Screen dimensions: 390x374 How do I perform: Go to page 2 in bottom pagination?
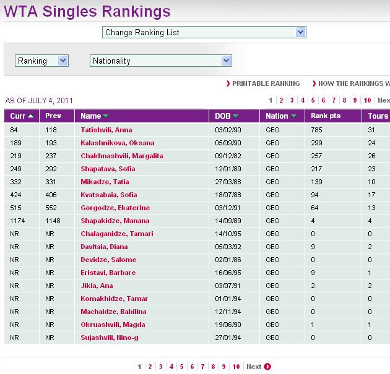point(150,367)
